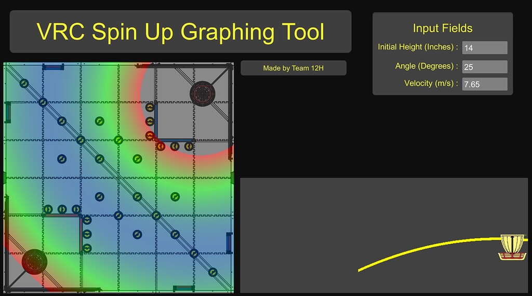Select the roller on the field's right edge
Image resolution: width=532 pixels, height=296 pixels.
(x=229, y=243)
